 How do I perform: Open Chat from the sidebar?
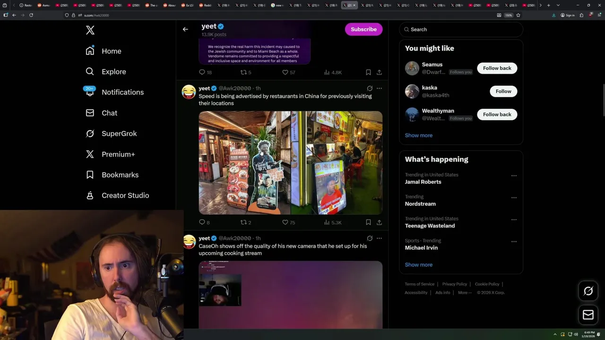coord(102,113)
